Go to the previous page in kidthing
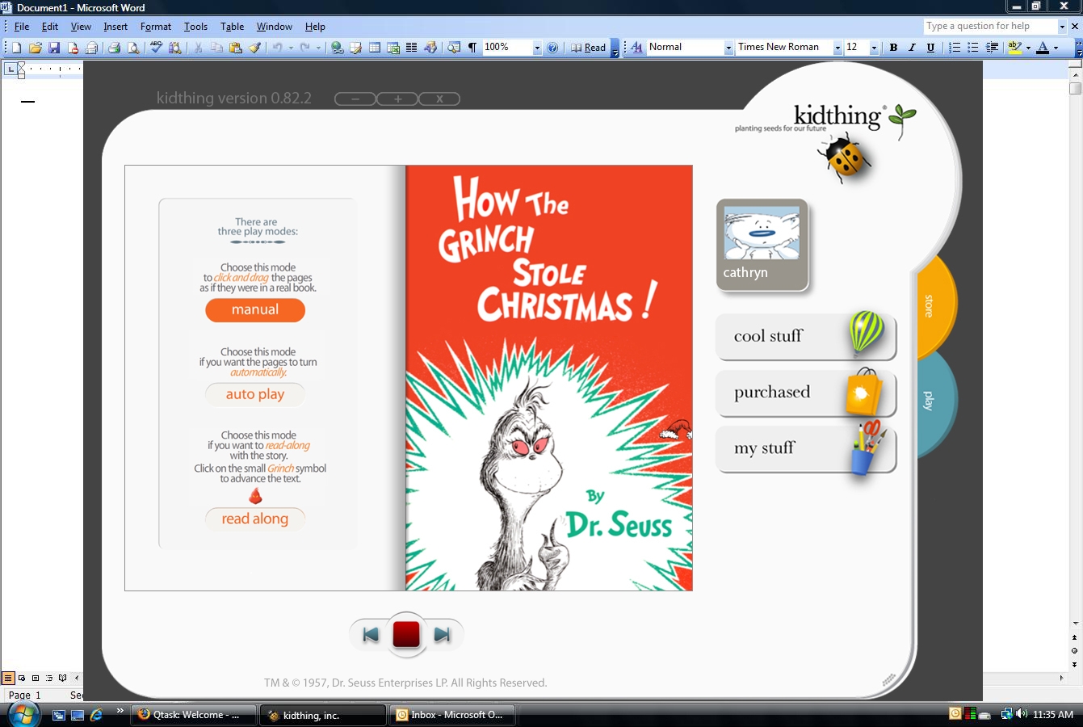This screenshot has height=727, width=1083. tap(371, 635)
